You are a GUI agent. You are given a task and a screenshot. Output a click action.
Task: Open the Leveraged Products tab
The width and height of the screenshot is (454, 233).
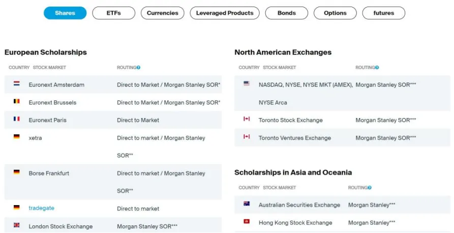(225, 13)
